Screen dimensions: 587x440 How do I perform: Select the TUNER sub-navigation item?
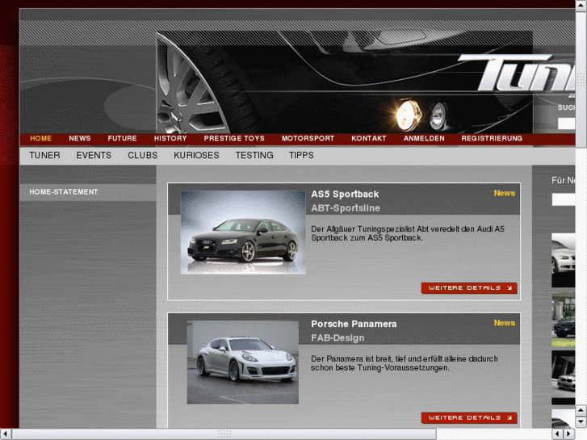pos(44,155)
